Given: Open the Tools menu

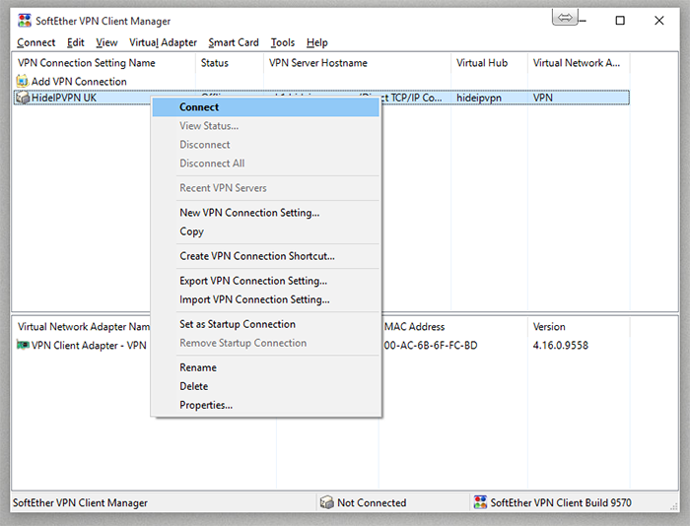Looking at the screenshot, I should (283, 42).
